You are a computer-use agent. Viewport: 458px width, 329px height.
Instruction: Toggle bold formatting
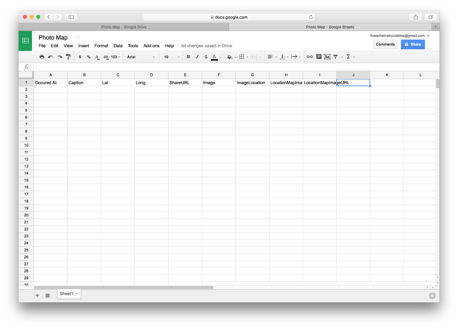[188, 57]
